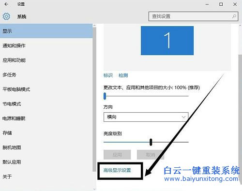Screen dimensions: 242x191
Task: Click the sidebar scroll down arrow
Action: coord(94,189)
